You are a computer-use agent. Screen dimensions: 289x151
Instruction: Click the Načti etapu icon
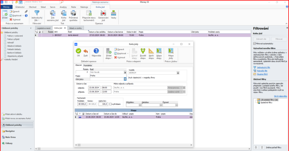(x=151, y=51)
